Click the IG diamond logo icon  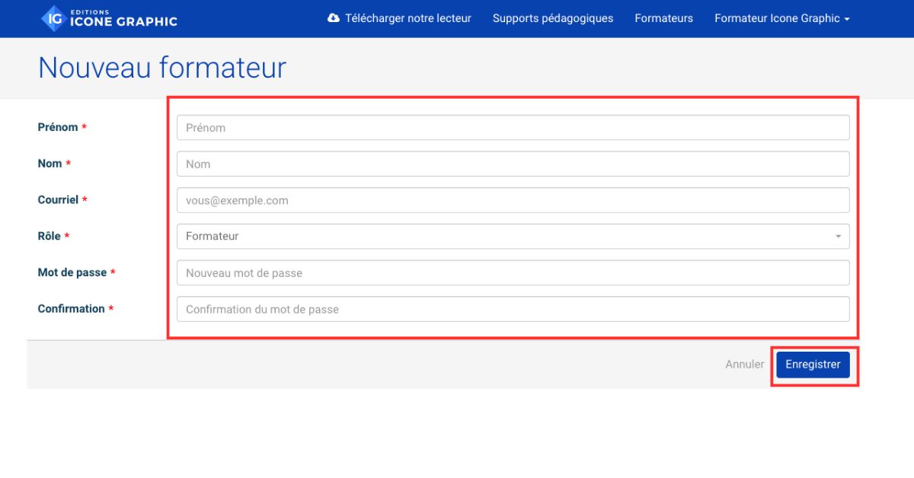(x=55, y=19)
